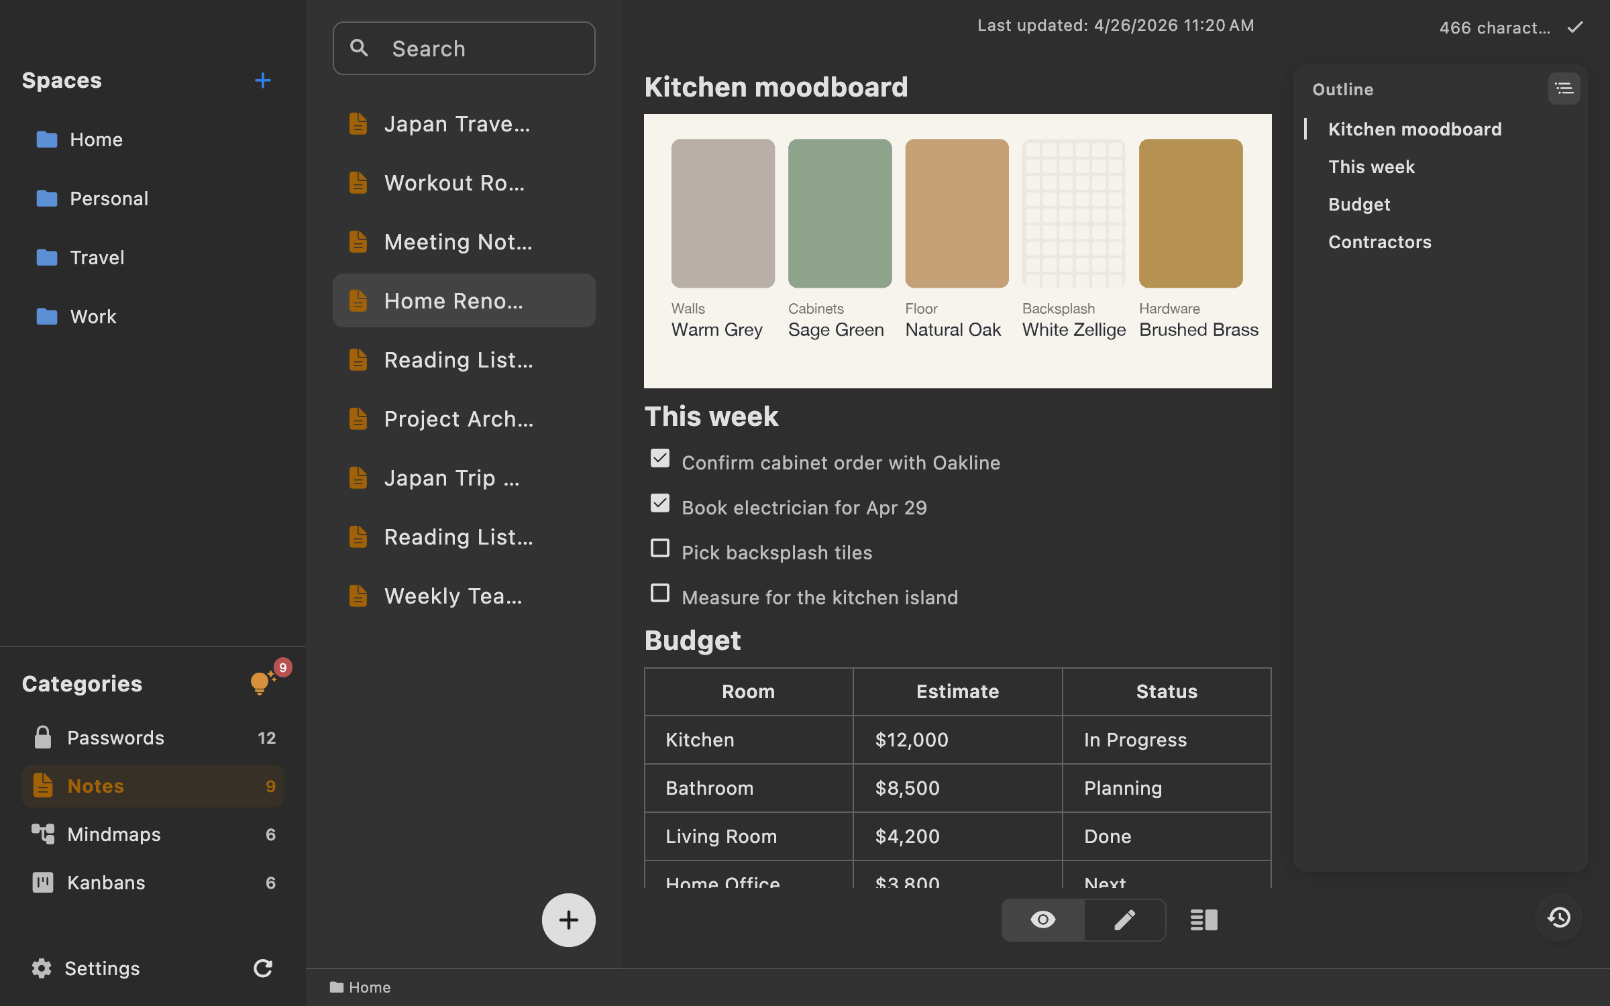Open the Project Arch... note
This screenshot has width=1610, height=1006.
click(x=464, y=419)
